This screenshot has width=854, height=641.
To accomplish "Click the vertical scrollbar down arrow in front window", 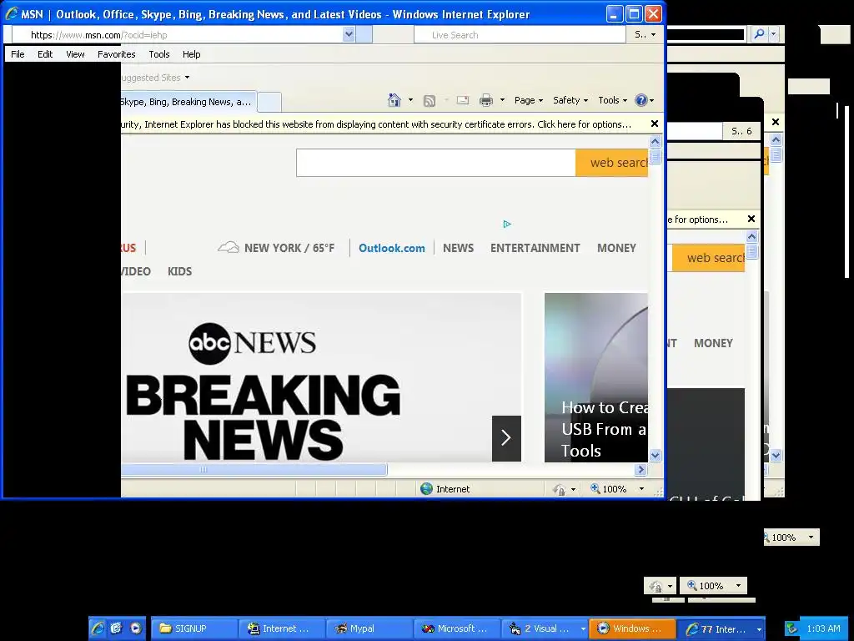I will pos(656,455).
